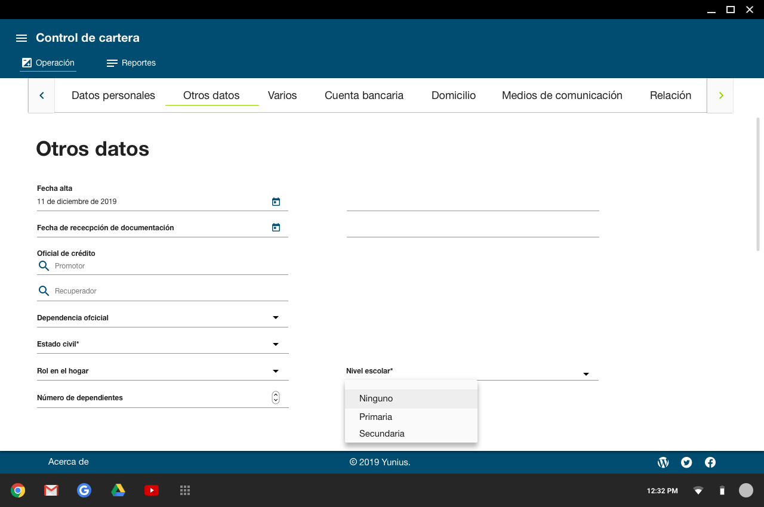Switch to the Domicilio tab
The width and height of the screenshot is (764, 507).
[x=454, y=95]
